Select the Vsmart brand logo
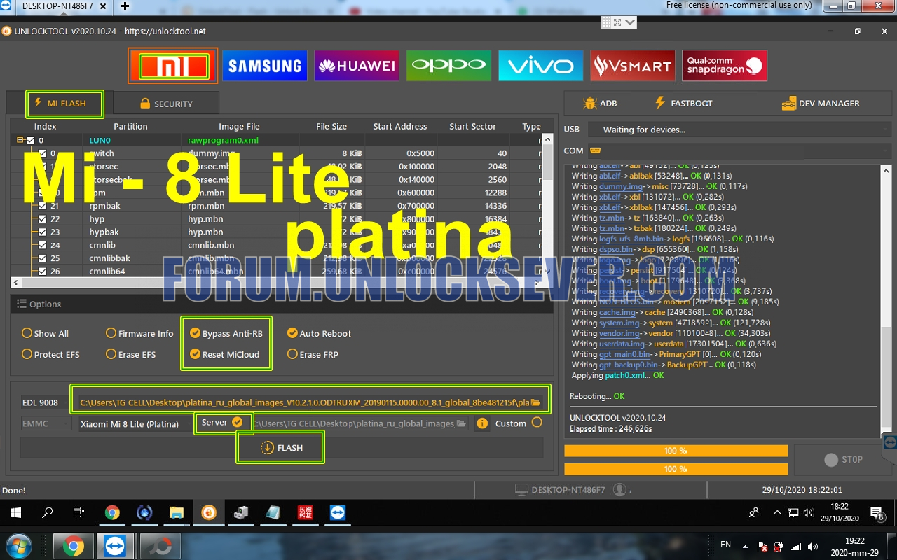 [x=633, y=66]
